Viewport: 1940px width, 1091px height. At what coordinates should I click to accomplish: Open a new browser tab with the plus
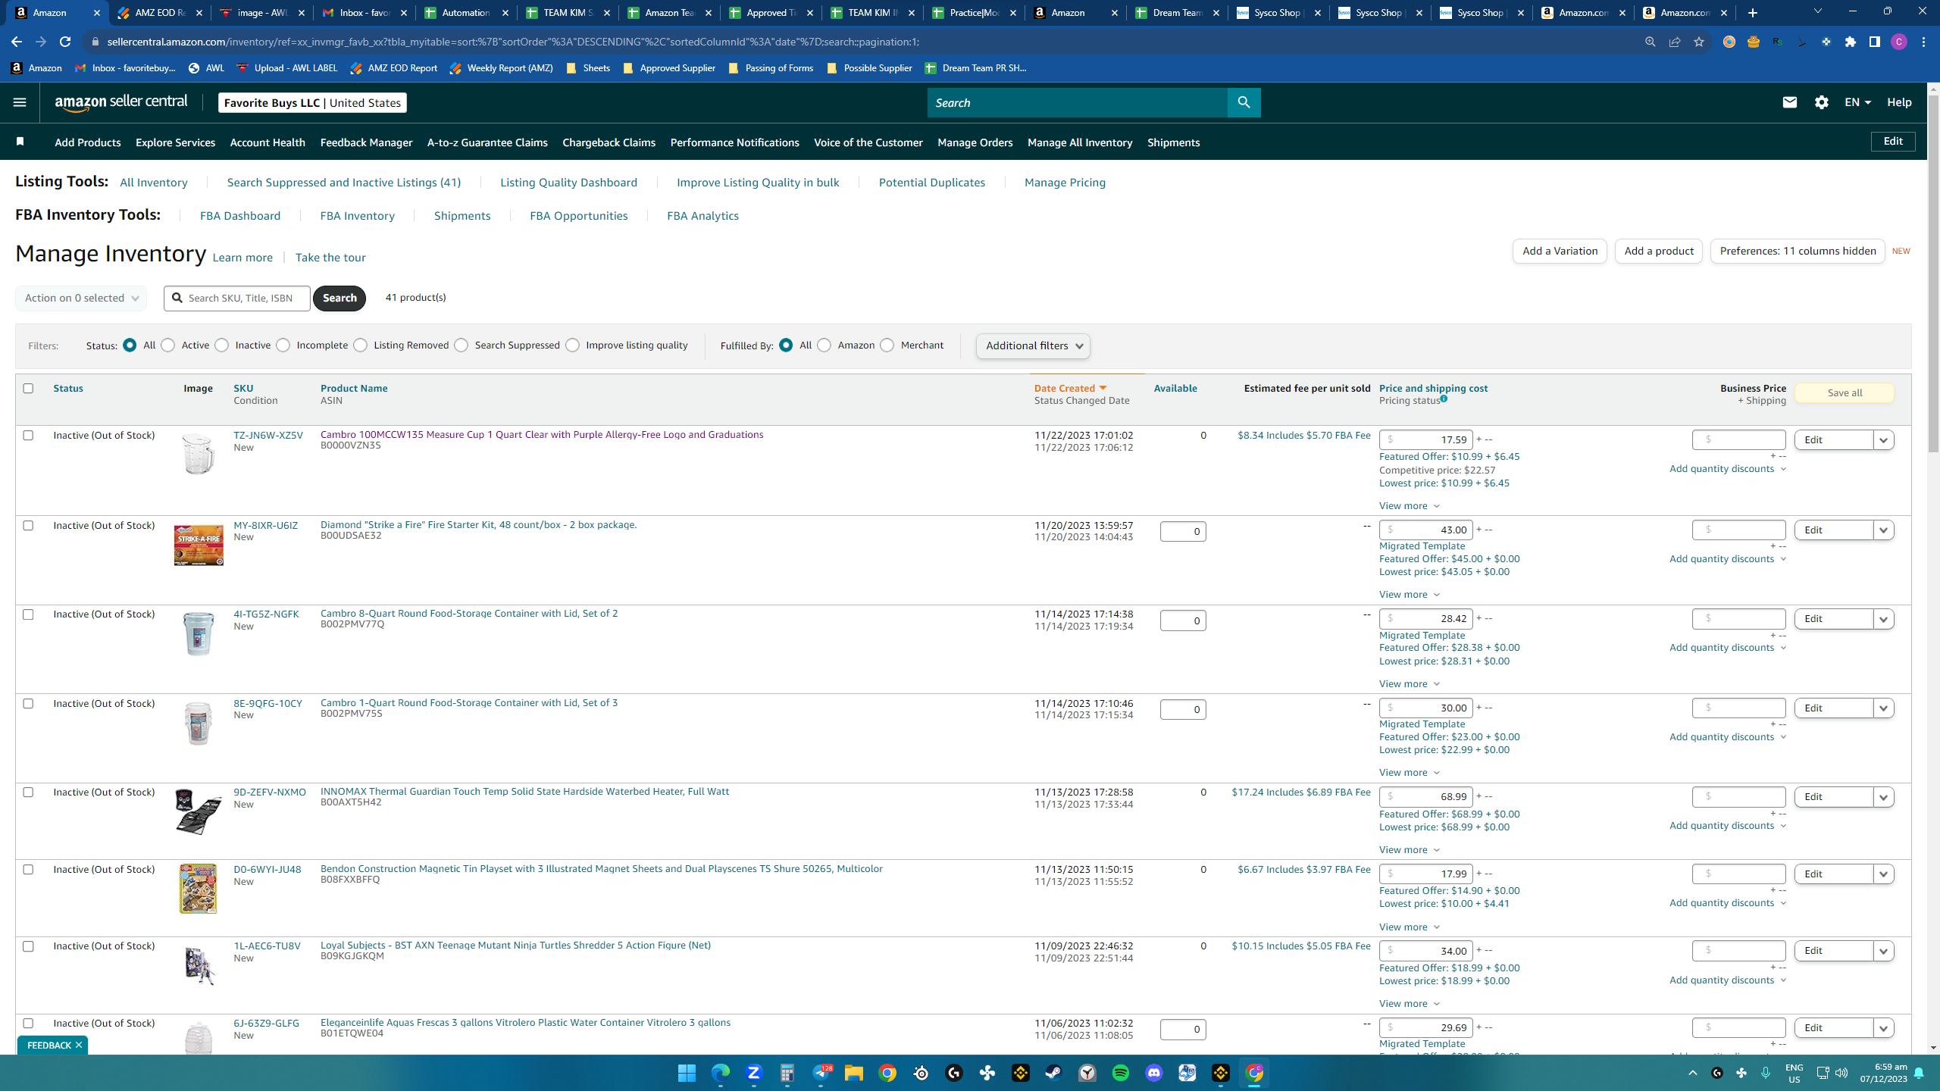point(1752,13)
